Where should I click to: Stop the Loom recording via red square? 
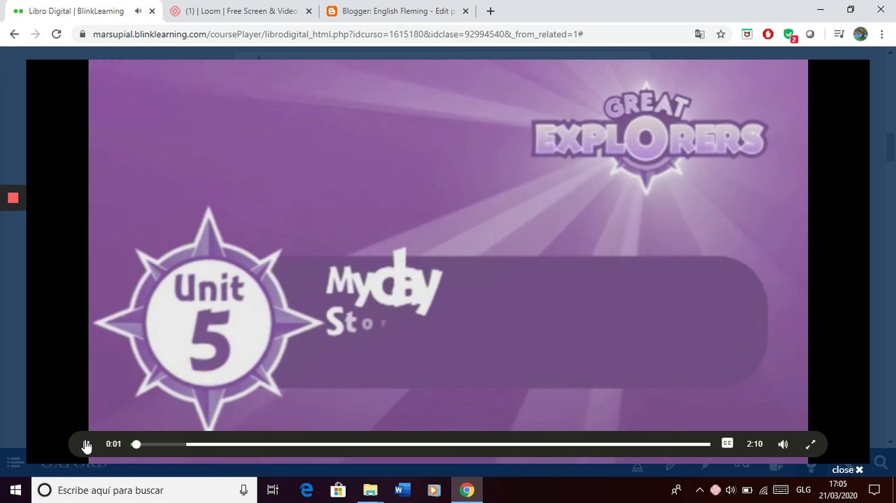click(13, 198)
